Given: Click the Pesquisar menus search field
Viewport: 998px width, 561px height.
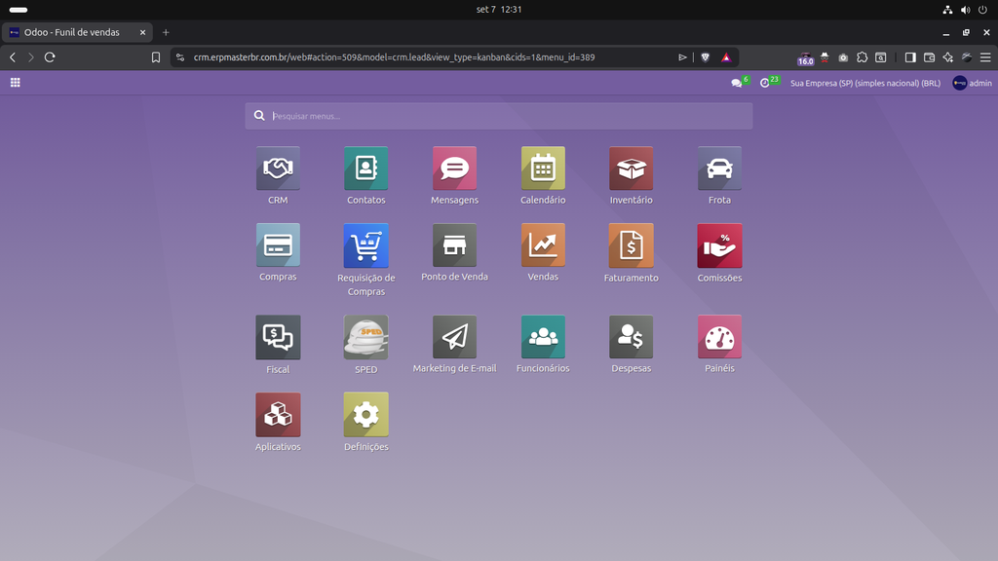Looking at the screenshot, I should pyautogui.click(x=499, y=116).
